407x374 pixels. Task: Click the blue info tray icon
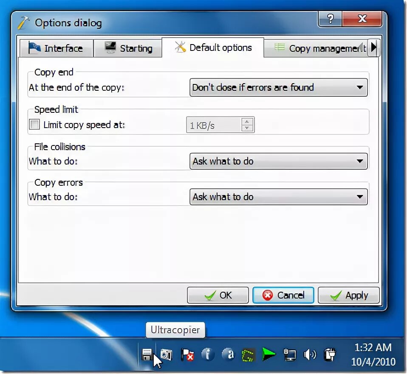208,354
